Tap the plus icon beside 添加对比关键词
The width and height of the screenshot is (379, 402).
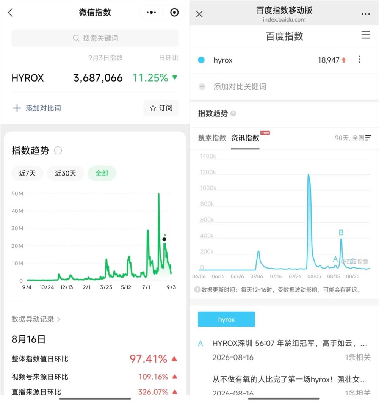(x=202, y=86)
